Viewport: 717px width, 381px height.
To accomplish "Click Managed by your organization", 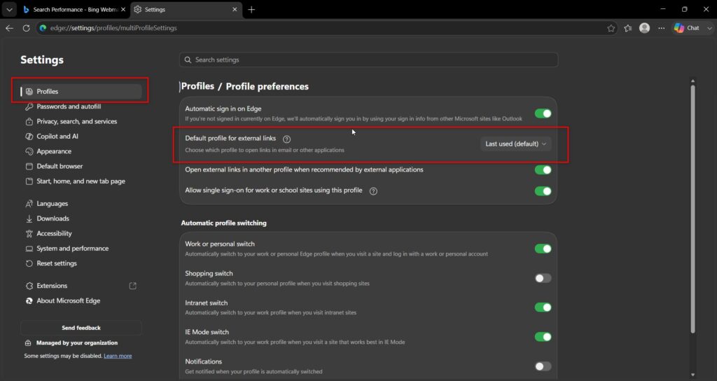I will click(77, 343).
